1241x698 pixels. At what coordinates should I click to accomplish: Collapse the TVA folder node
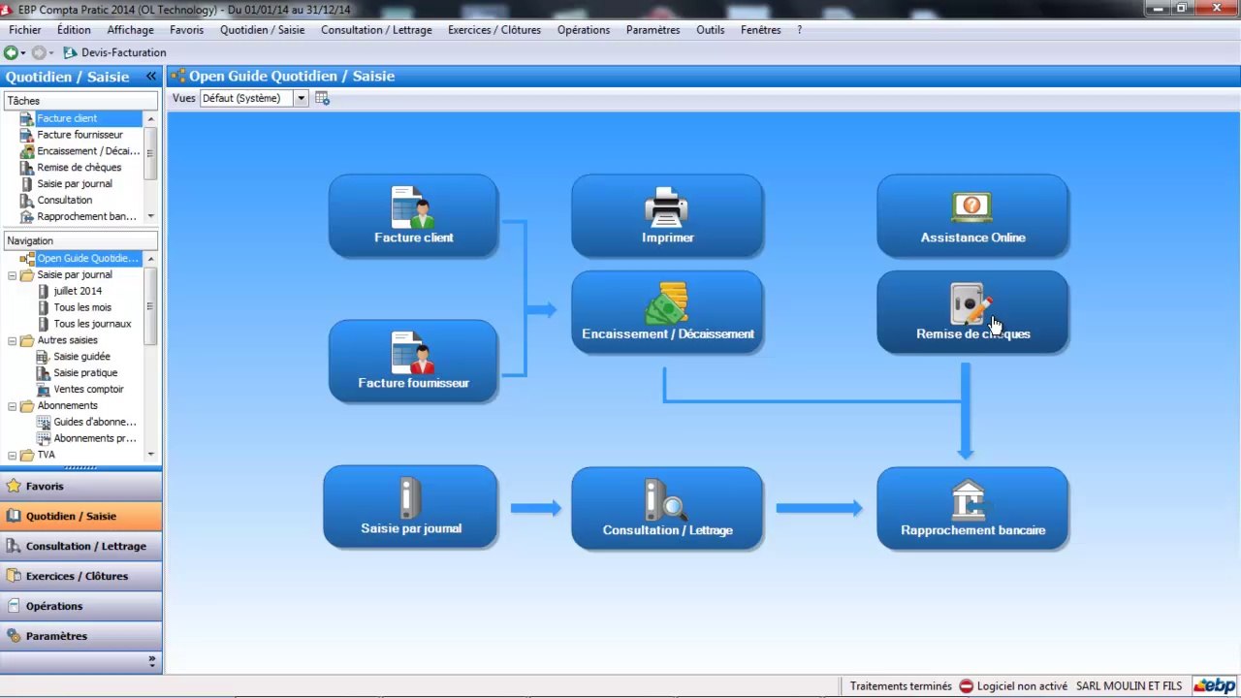(x=12, y=455)
